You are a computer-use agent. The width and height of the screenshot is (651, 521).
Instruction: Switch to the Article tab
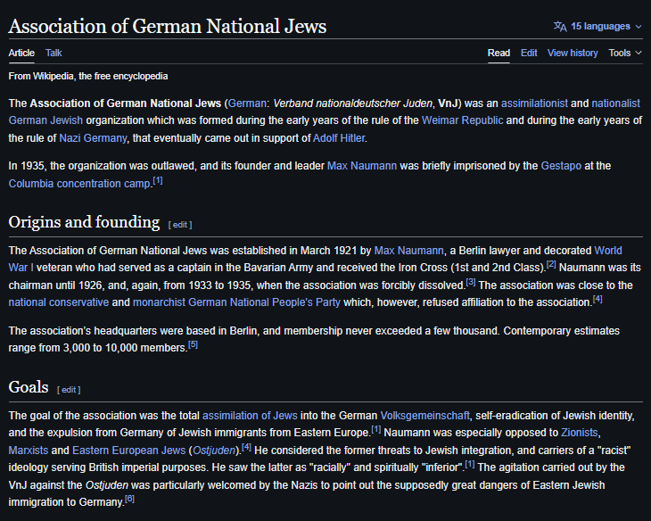(x=21, y=53)
